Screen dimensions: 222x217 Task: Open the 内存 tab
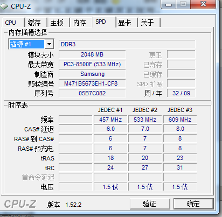(81, 23)
